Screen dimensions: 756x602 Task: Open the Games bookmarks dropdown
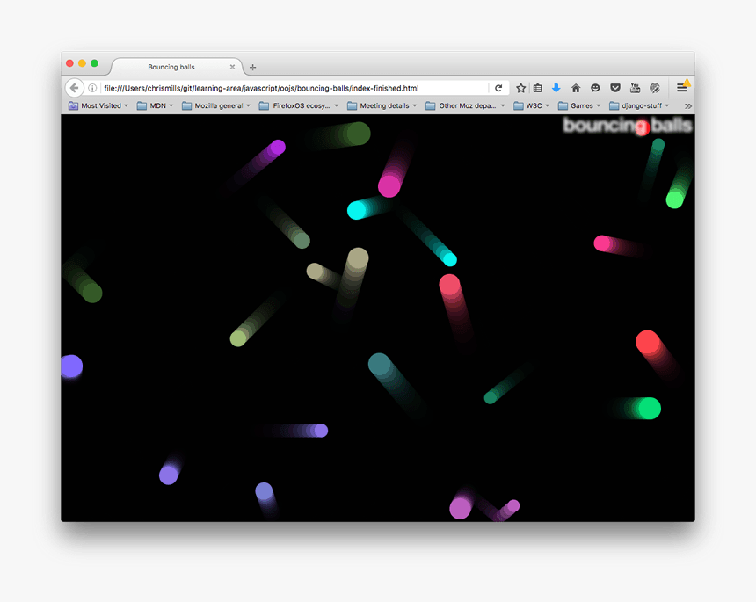tap(578, 105)
